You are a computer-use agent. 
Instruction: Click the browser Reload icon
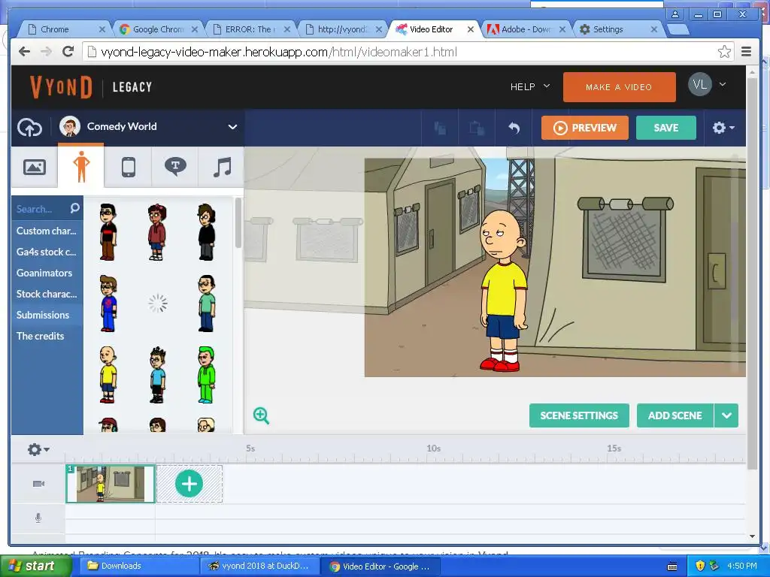tap(68, 52)
